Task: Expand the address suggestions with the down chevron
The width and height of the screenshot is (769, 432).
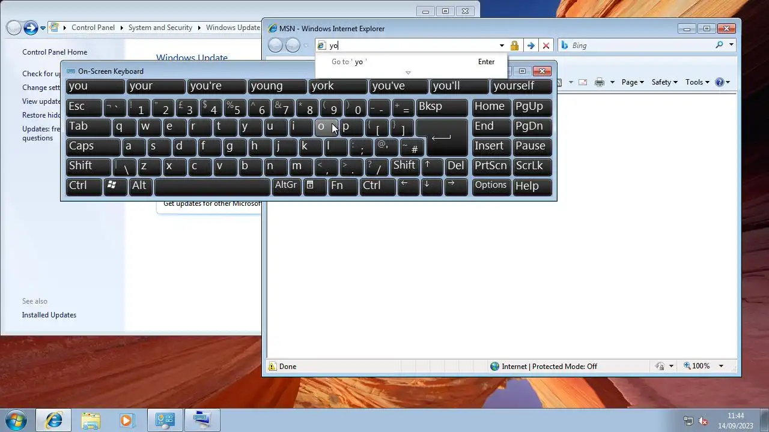Action: click(408, 73)
